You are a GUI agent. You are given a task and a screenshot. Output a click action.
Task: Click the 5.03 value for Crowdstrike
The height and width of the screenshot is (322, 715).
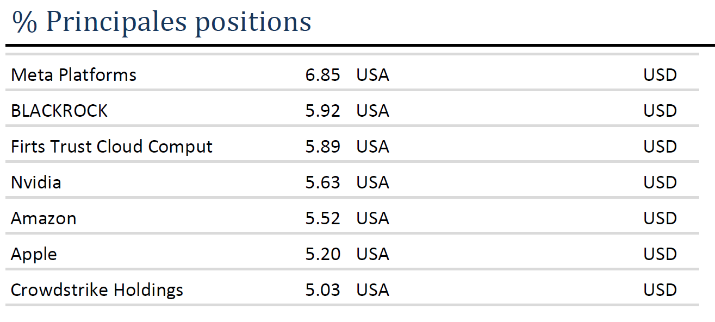323,289
